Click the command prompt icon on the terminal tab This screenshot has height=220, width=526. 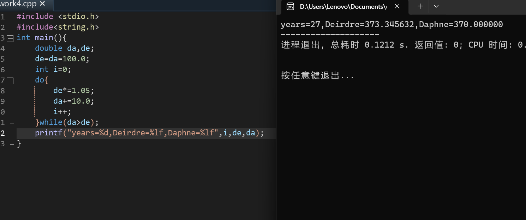pyautogui.click(x=290, y=7)
